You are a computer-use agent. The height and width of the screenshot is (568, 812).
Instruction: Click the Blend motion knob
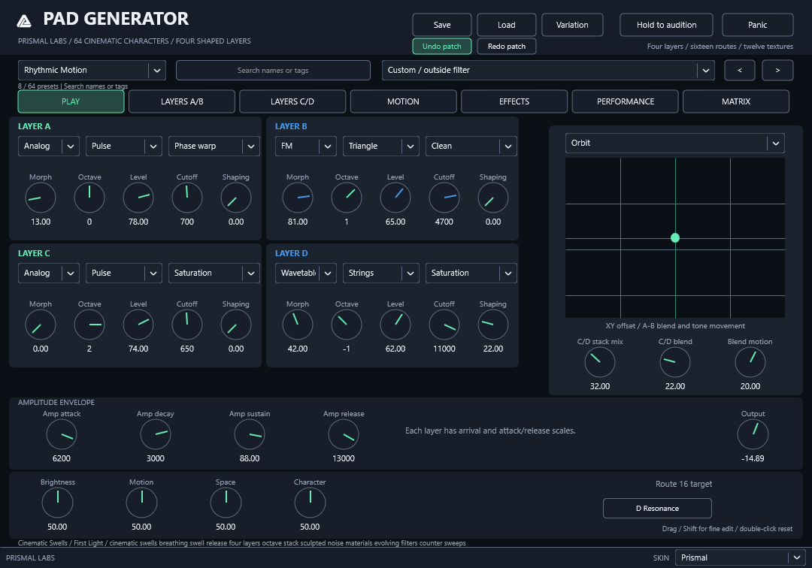click(x=750, y=362)
